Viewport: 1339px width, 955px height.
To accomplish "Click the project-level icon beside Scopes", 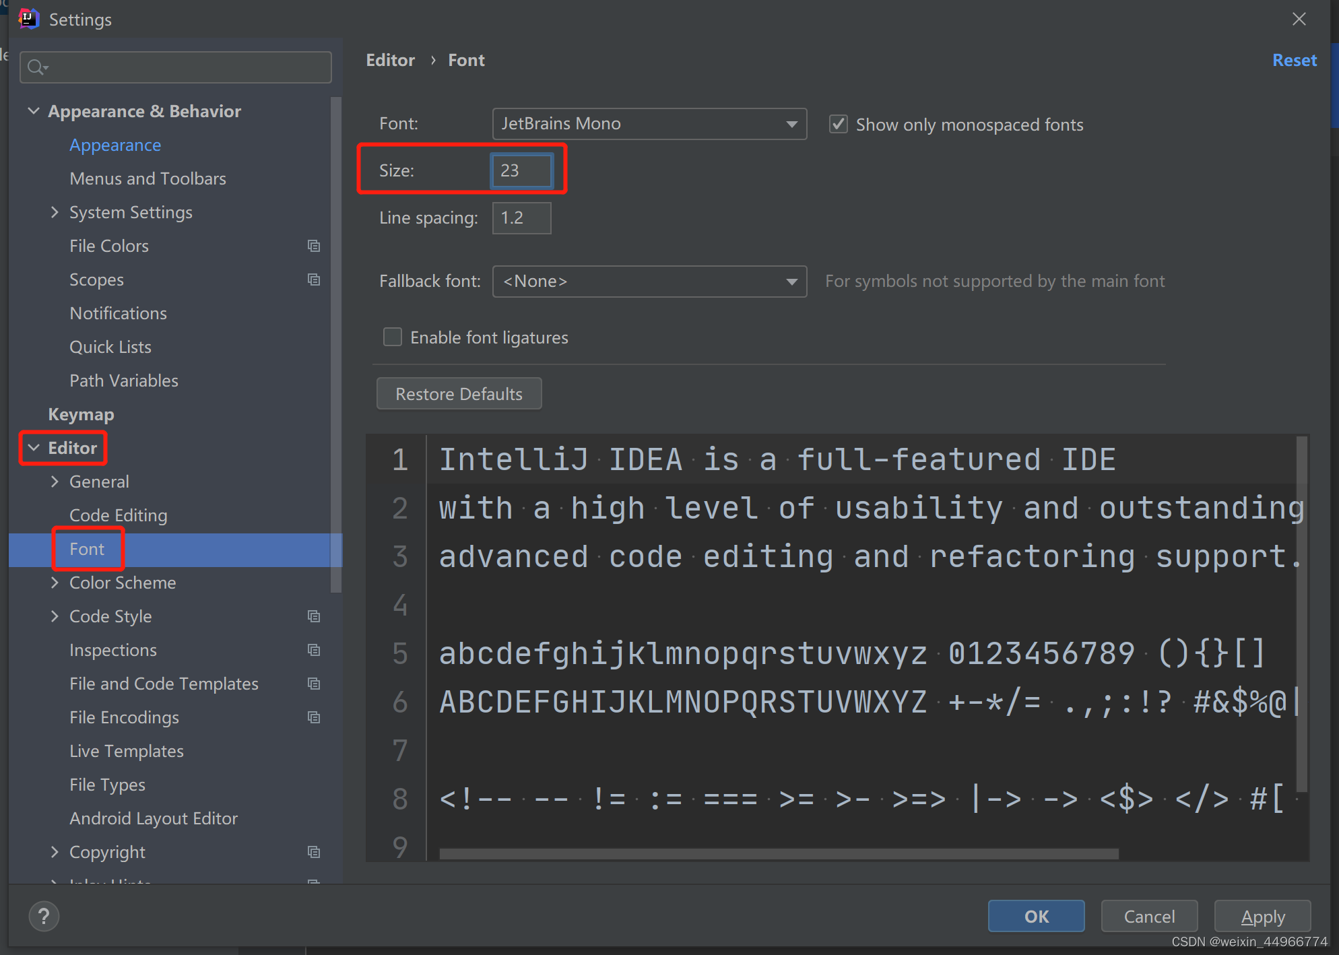I will (x=314, y=279).
